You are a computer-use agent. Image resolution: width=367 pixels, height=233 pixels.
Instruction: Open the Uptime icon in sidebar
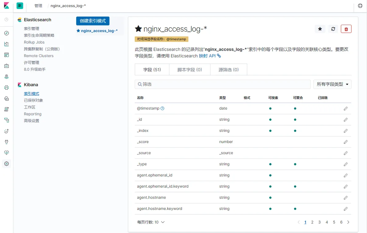6,131
